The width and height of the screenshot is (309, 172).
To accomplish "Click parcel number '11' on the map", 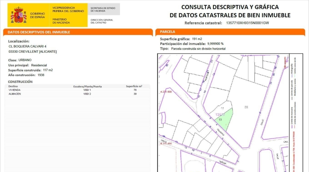I will (223, 108).
